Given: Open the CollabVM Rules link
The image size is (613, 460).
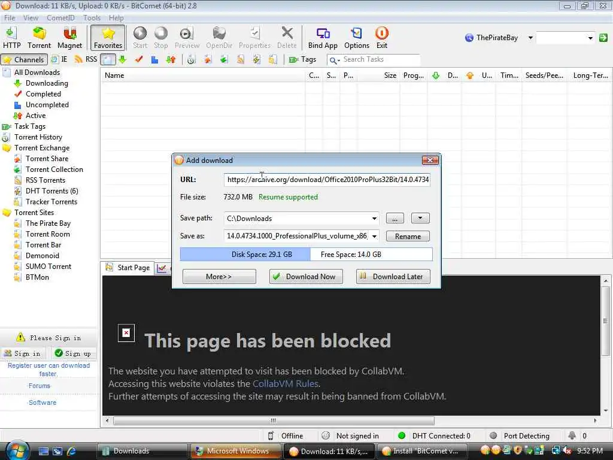Looking at the screenshot, I should [x=286, y=384].
